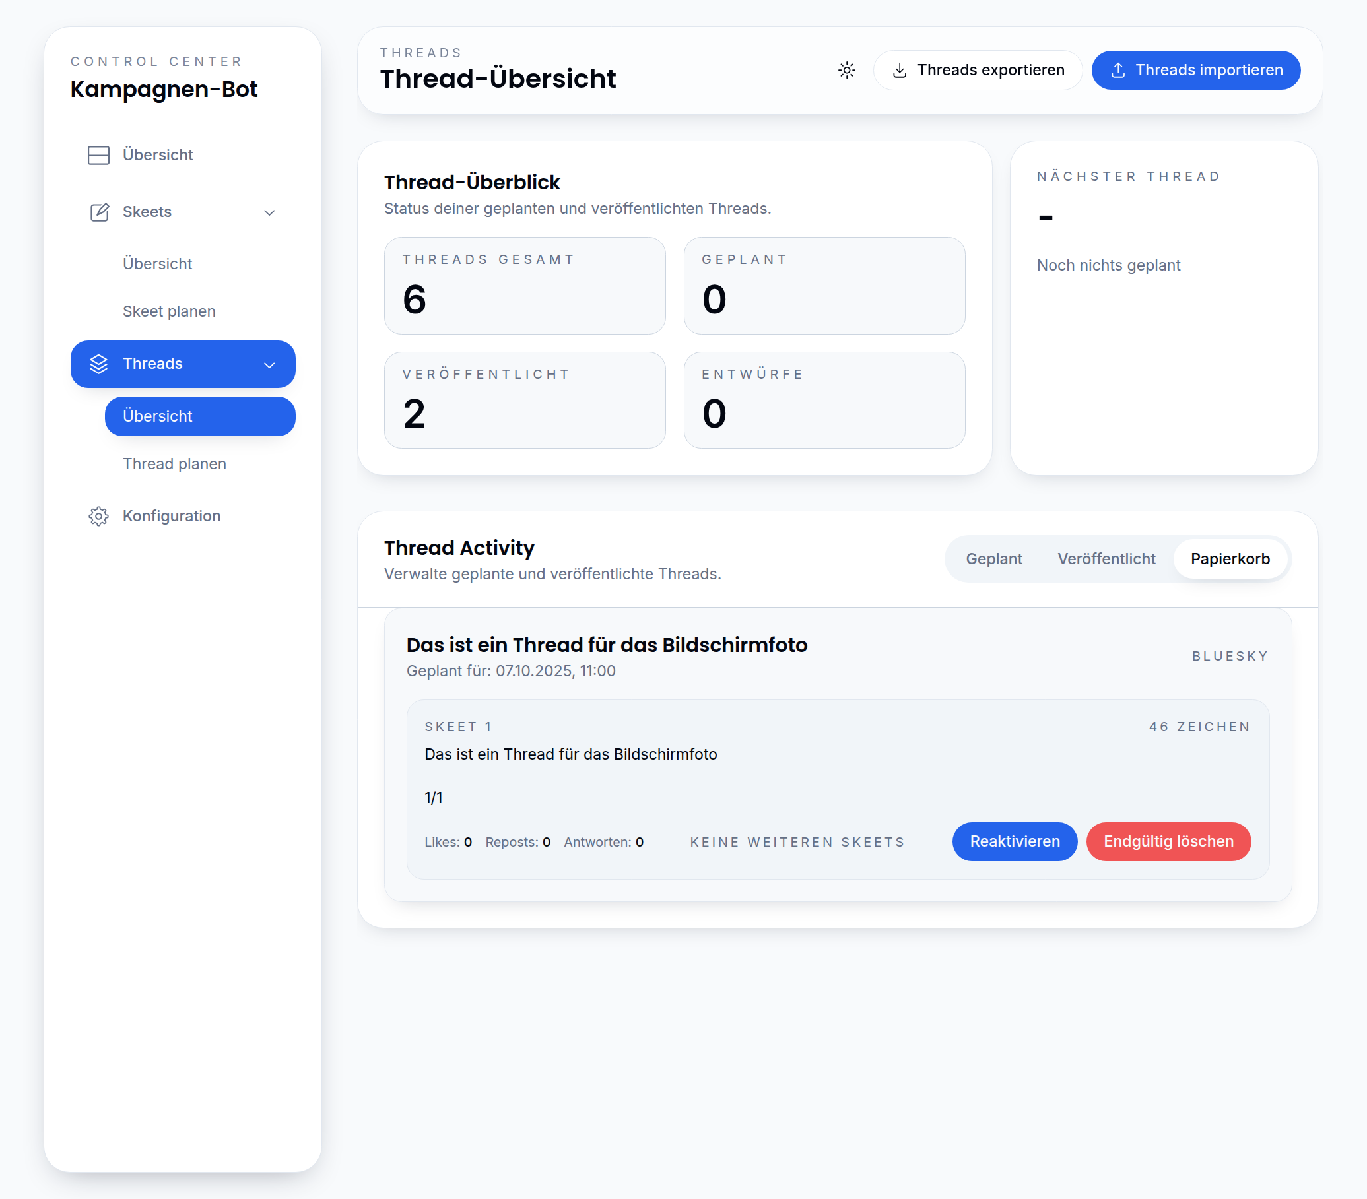Click the Veröffentlicht count stat card

tap(524, 400)
